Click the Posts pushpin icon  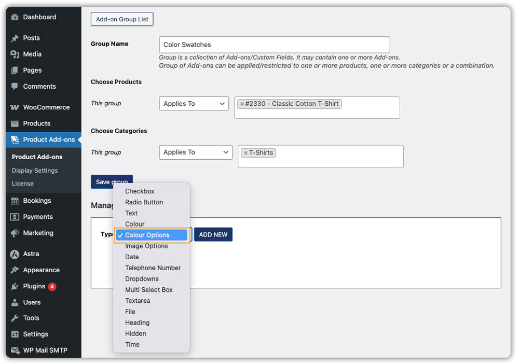pos(15,38)
